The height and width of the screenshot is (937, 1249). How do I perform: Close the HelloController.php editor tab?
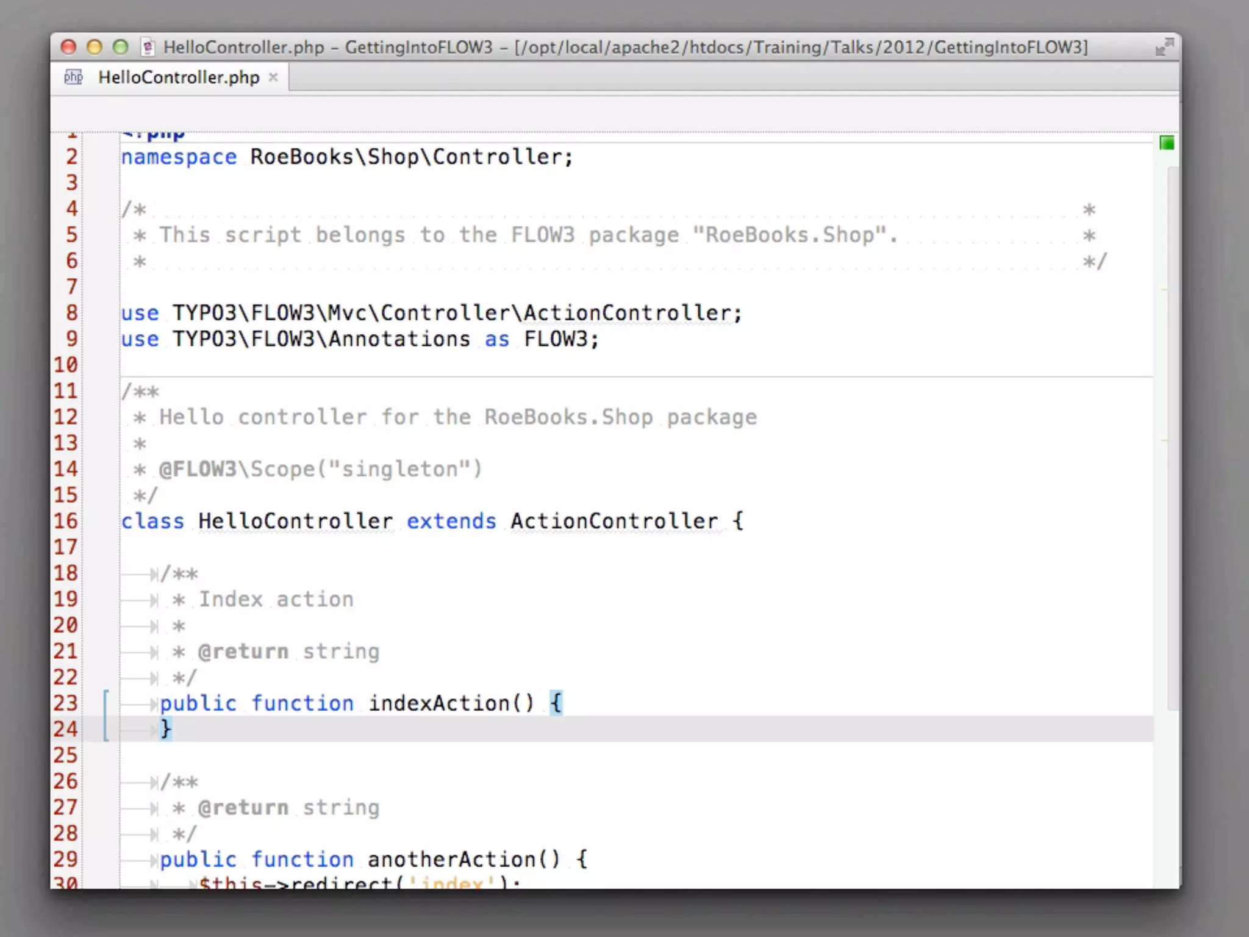click(274, 77)
